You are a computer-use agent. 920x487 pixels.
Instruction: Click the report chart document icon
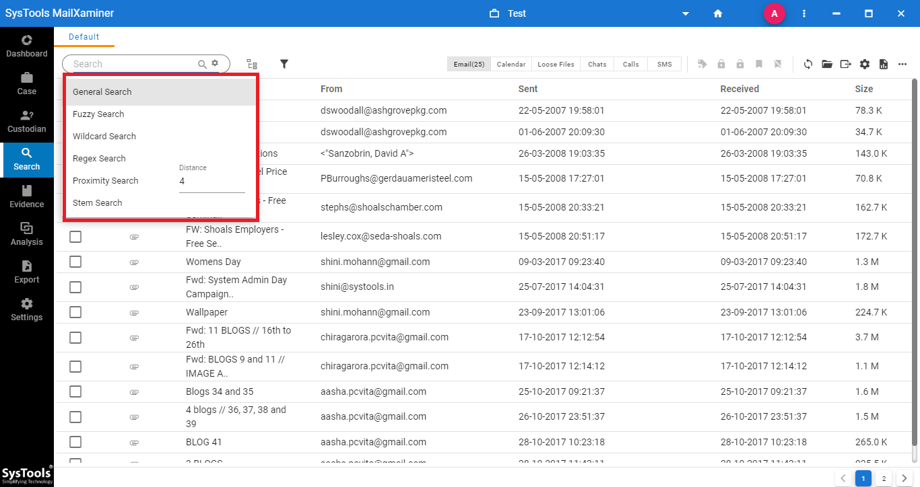click(884, 64)
